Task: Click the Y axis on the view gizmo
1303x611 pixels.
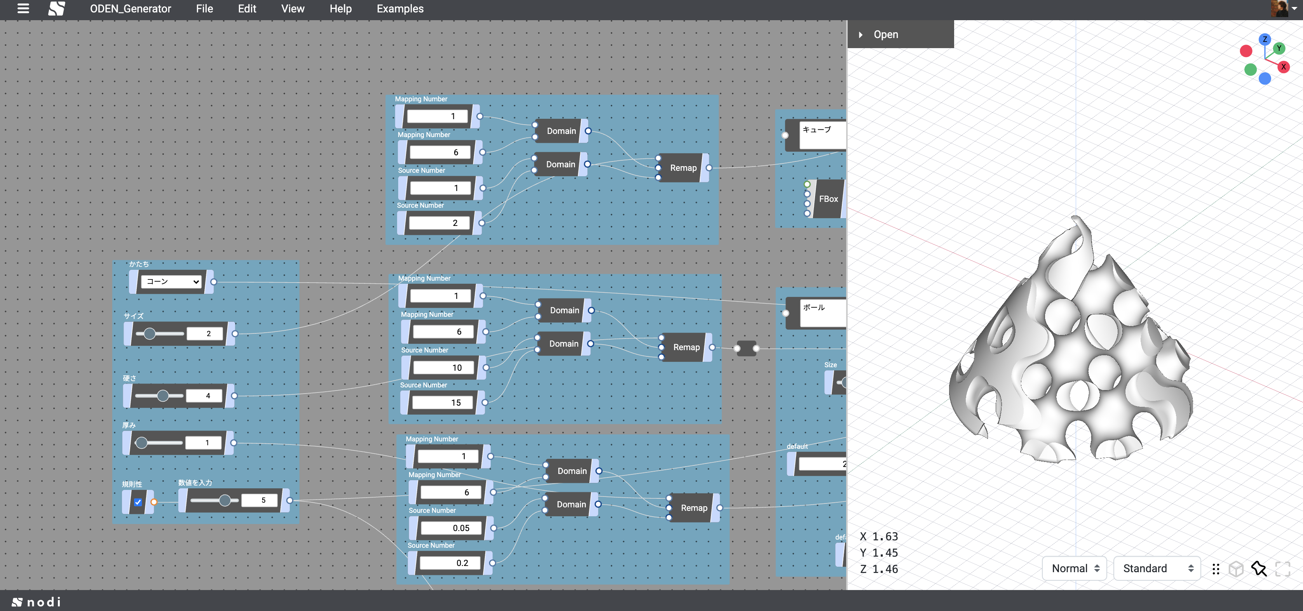Action: click(x=1279, y=49)
